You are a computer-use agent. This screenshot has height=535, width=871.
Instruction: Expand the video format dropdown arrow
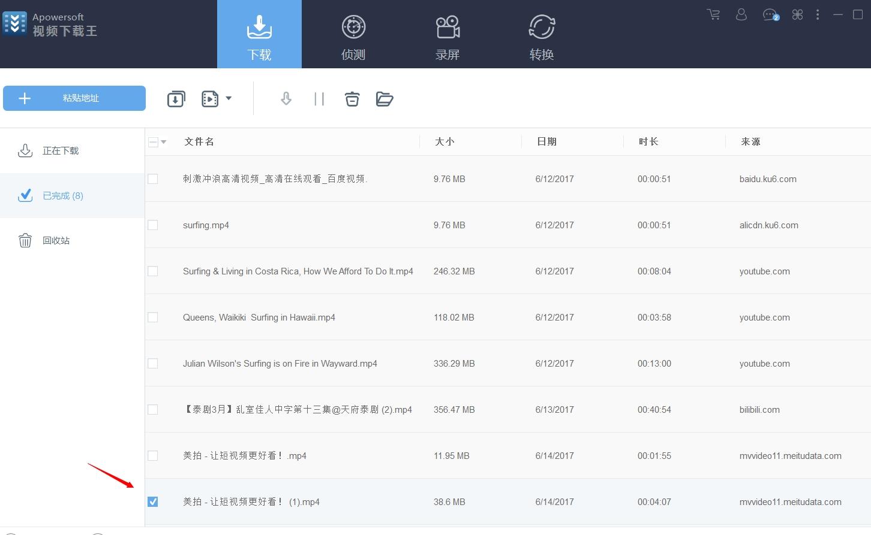(229, 98)
